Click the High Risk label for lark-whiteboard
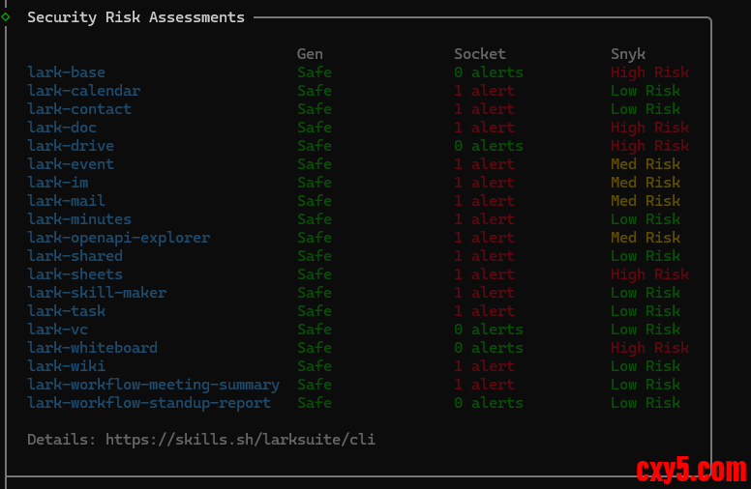 click(649, 348)
